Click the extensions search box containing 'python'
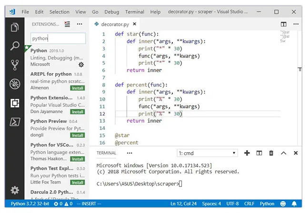 (58, 39)
